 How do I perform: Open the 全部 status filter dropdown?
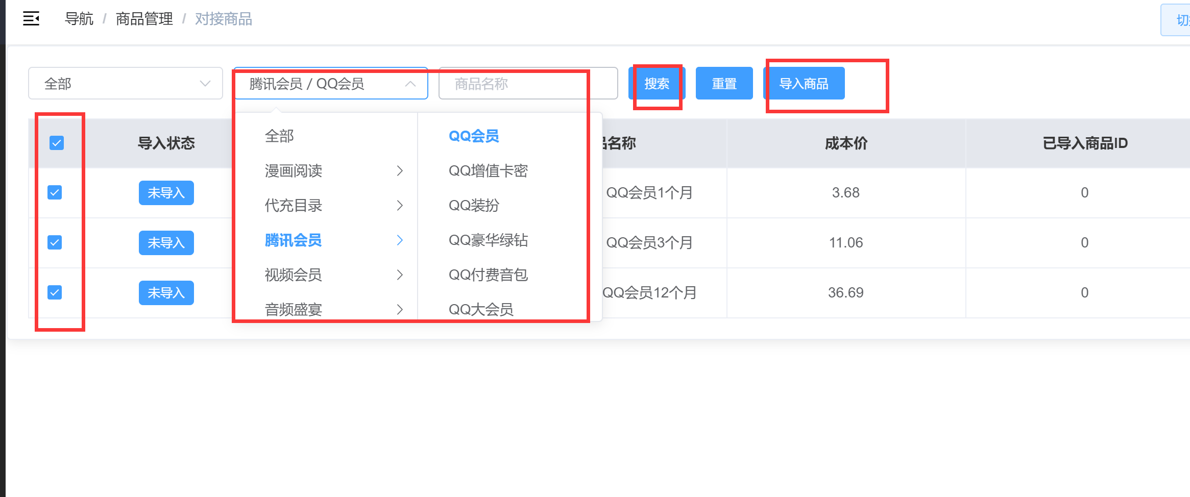(124, 83)
